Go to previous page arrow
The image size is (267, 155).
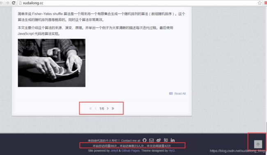96,109
